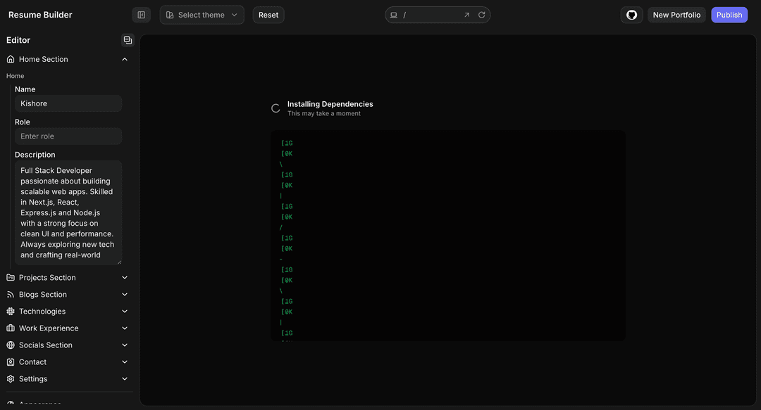Screen dimensions: 761x410
Task: Open preview in new tab arrow icon
Action: click(466, 15)
